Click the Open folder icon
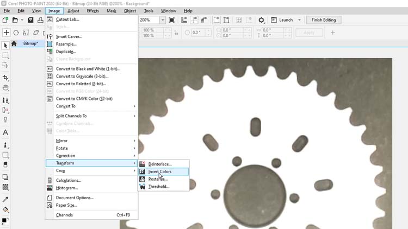This screenshot has height=229, width=408. click(x=15, y=20)
